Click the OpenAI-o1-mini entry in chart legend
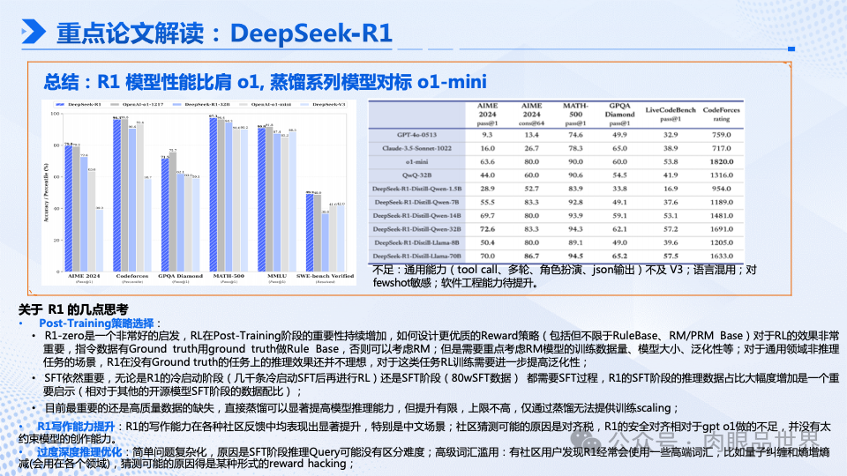 click(x=266, y=104)
